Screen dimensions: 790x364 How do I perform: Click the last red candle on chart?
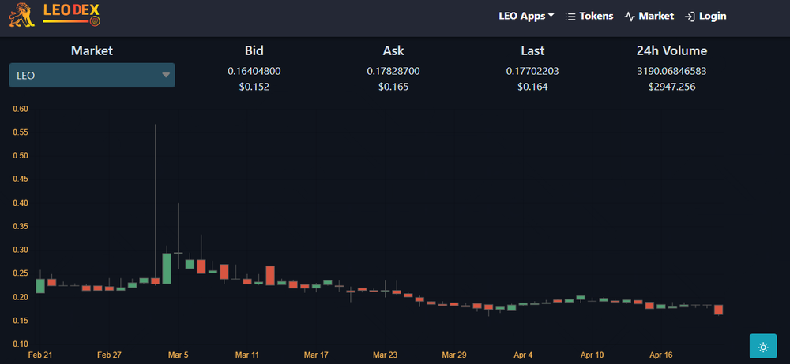[718, 310]
